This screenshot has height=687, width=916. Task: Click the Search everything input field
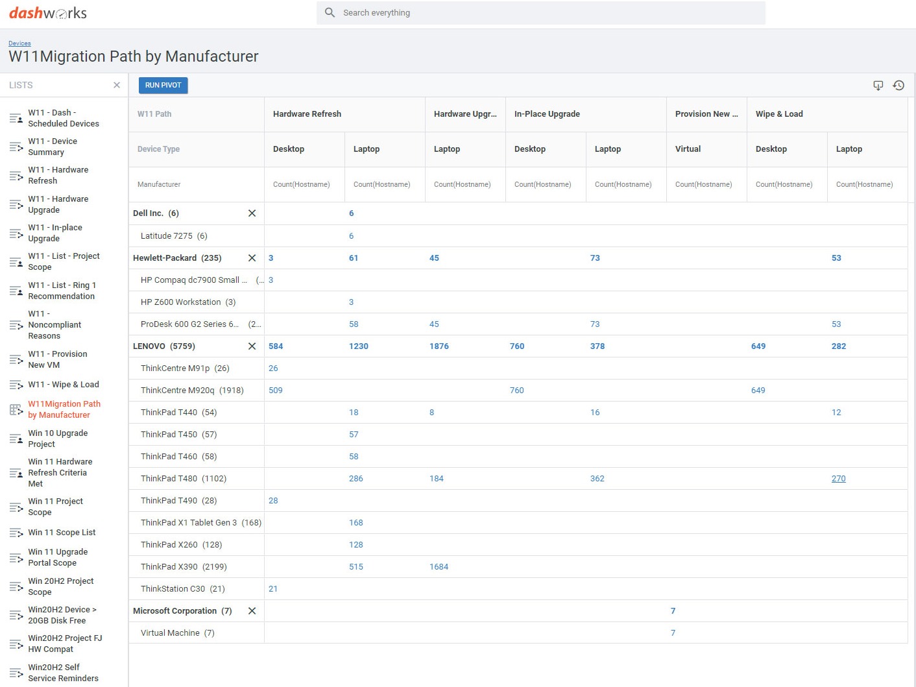(542, 12)
